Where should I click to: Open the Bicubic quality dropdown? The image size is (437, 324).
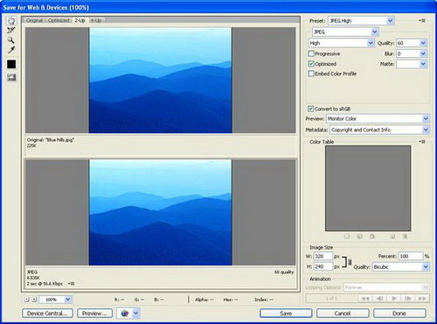(401, 267)
